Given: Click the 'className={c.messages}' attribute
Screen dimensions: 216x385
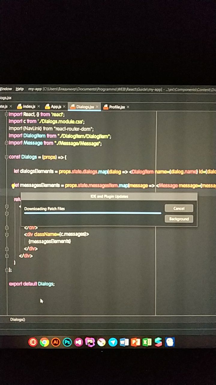Looking at the screenshot, I should coord(60,234).
